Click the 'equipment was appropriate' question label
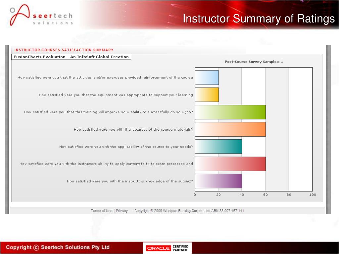The width and height of the screenshot is (339, 254). pos(116,95)
